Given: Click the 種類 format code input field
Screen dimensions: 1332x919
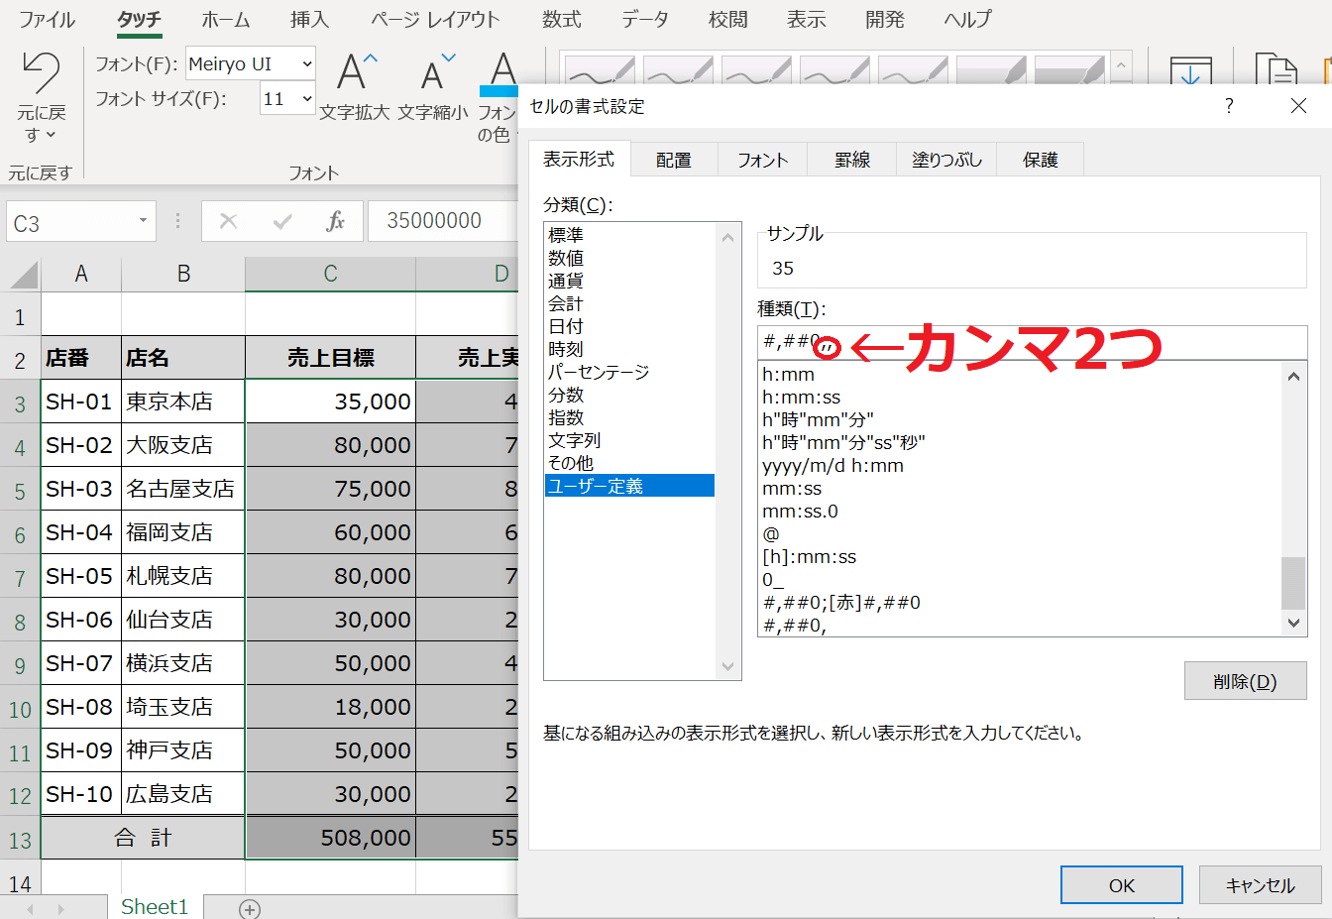Looking at the screenshot, I should [x=1031, y=343].
